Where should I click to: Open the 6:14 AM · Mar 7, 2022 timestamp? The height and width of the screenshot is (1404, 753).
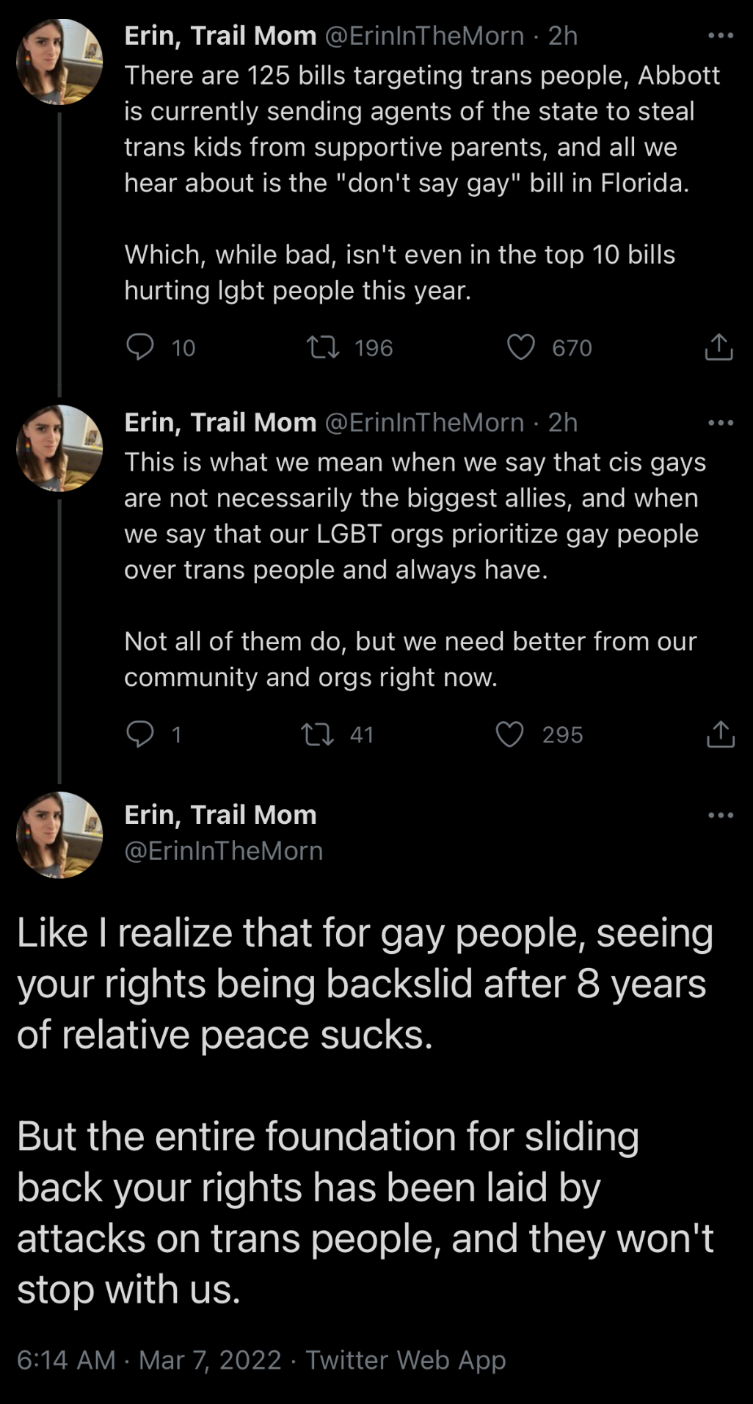[x=149, y=1360]
